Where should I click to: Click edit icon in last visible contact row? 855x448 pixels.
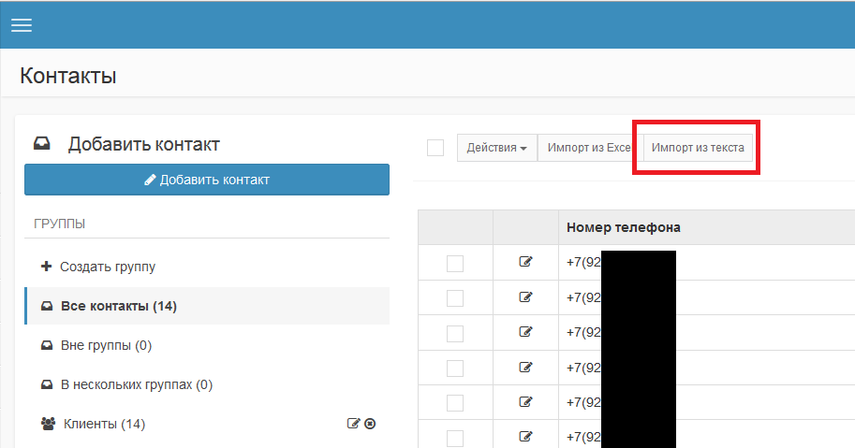point(525,436)
